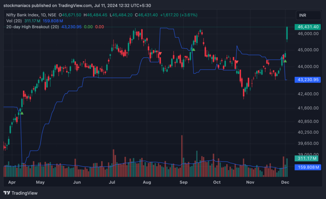Click the green up triangle marker near December

click(285, 61)
